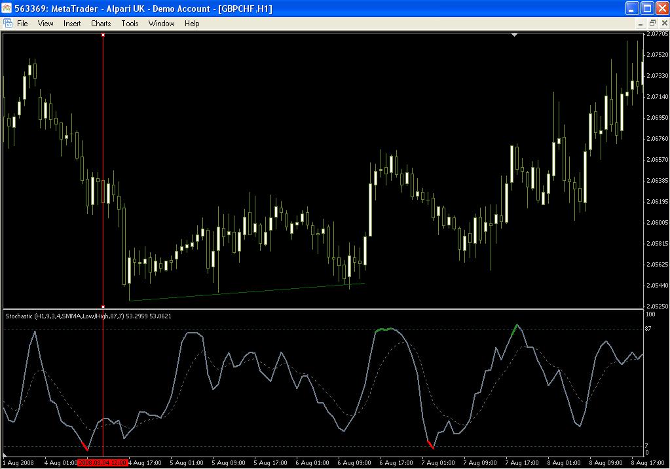Click the gray triangle at chart bottom-left

[x=6, y=455]
